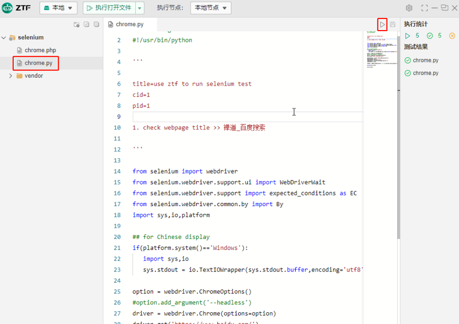The width and height of the screenshot is (459, 324).
Task: Toggle select-all checkbox icon above file tree
Action: 86,24
